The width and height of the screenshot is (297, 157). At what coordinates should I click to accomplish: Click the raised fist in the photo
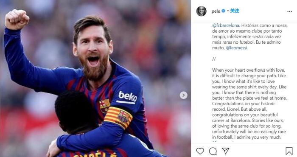[17, 20]
